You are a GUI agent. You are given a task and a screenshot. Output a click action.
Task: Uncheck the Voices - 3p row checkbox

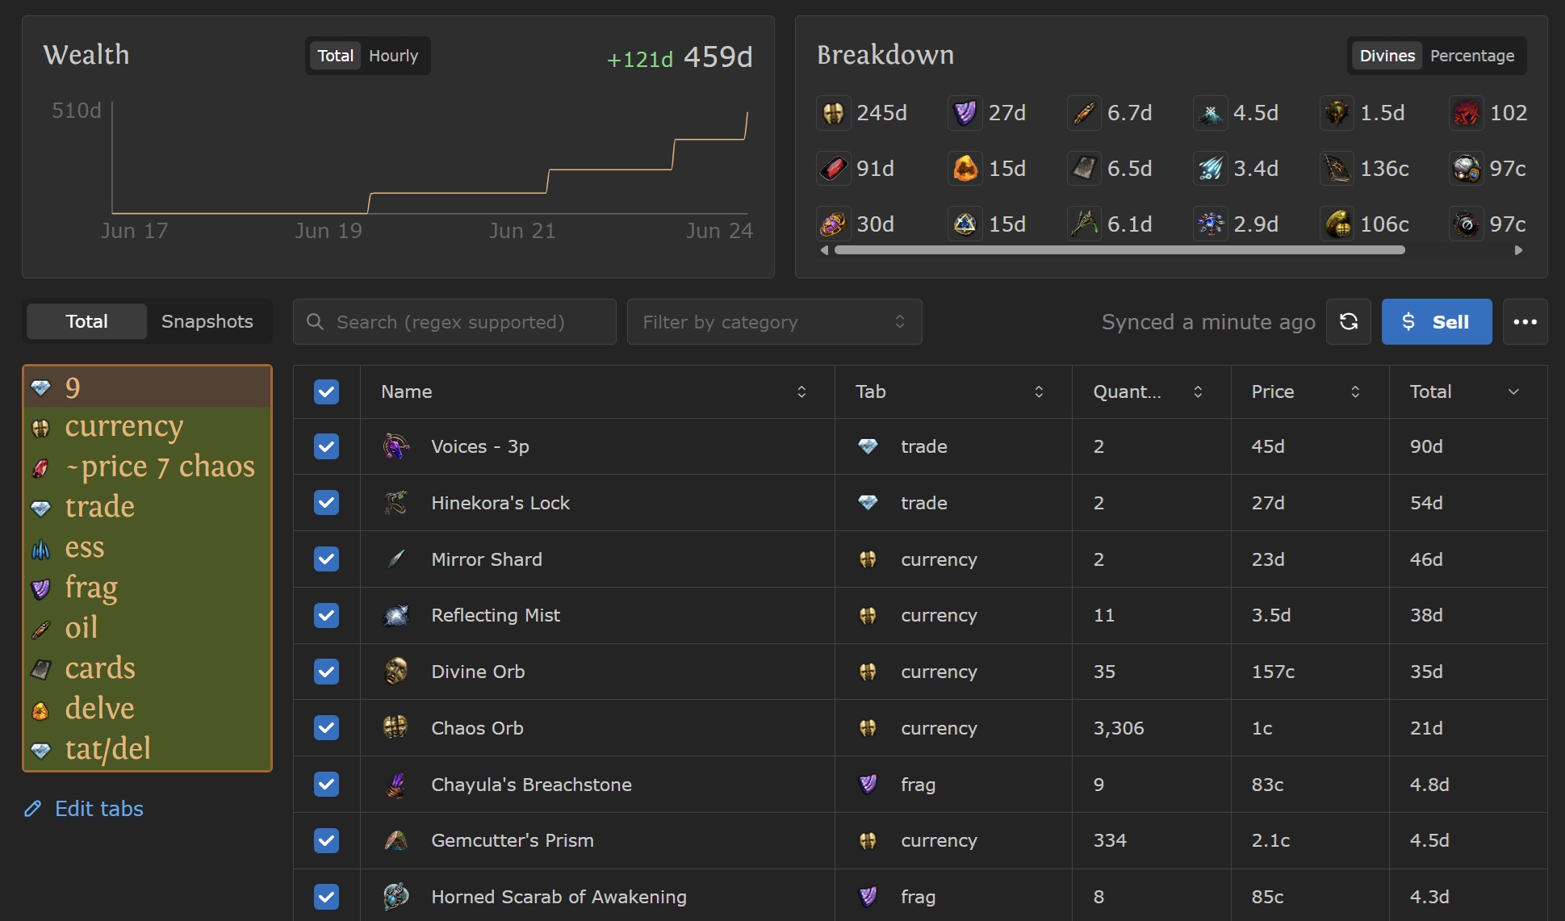coord(326,446)
